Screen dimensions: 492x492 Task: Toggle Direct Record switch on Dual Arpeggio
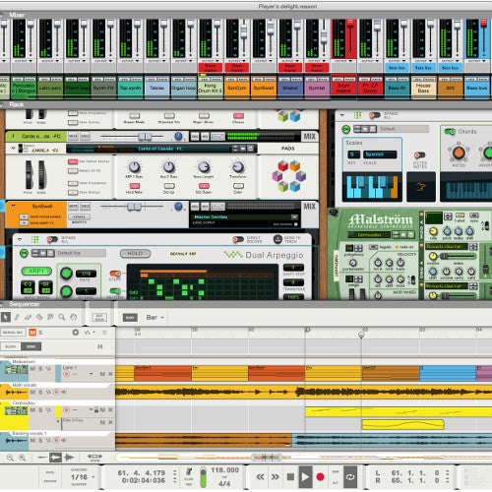(x=238, y=239)
